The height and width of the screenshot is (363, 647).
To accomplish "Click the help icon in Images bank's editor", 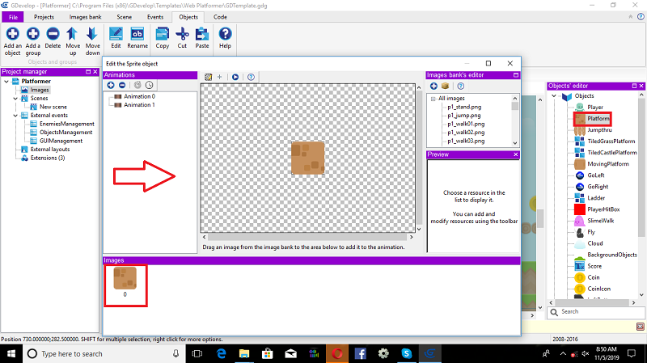I will pos(461,86).
